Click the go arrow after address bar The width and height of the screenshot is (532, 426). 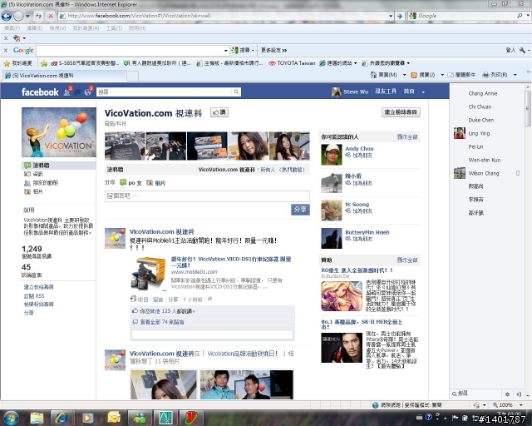[400, 16]
